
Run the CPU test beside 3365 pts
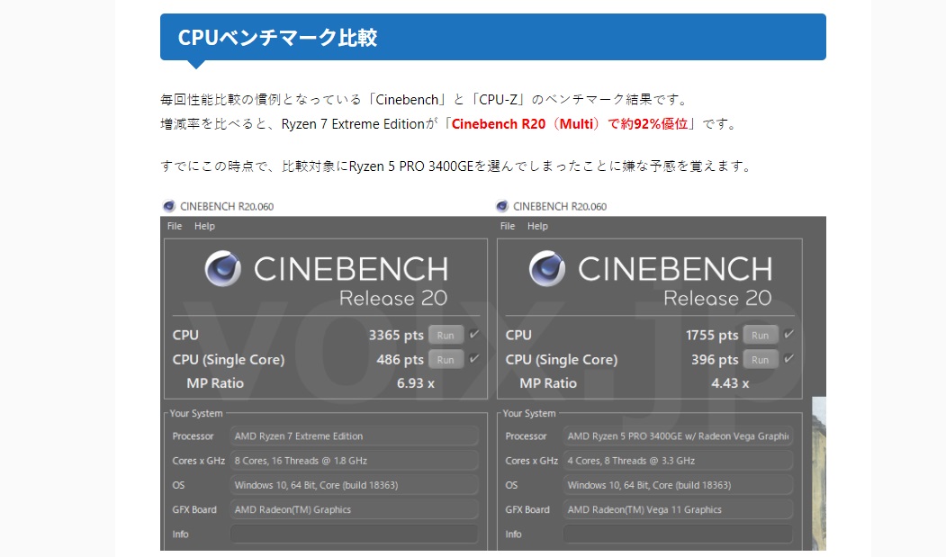[446, 335]
